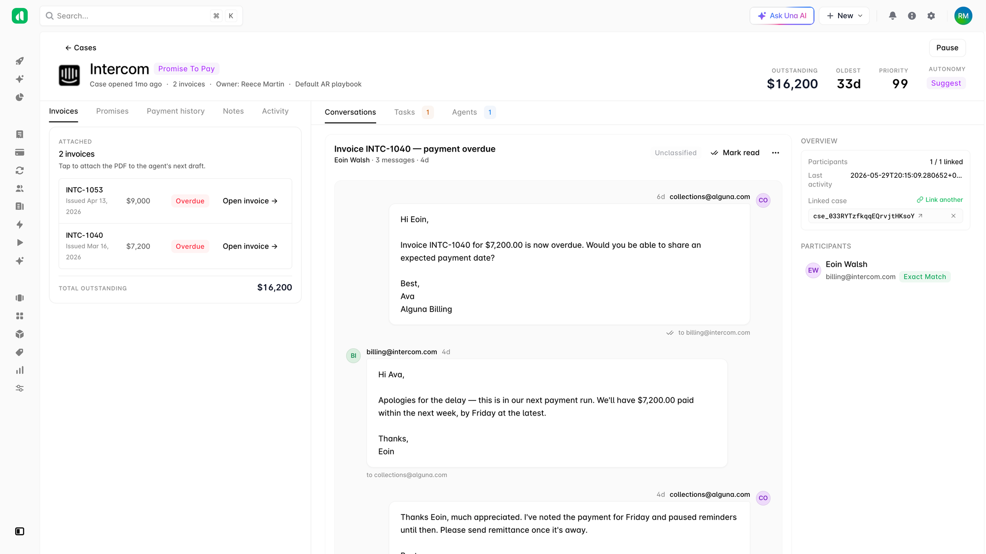Viewport: 986px width, 554px height.
Task: Open the people icon in the sidebar
Action: [20, 189]
